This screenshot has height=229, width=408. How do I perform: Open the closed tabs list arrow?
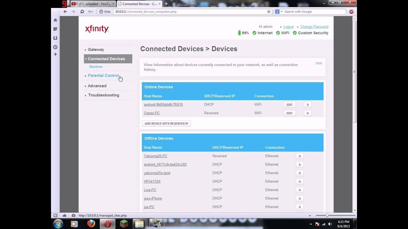tap(324, 3)
